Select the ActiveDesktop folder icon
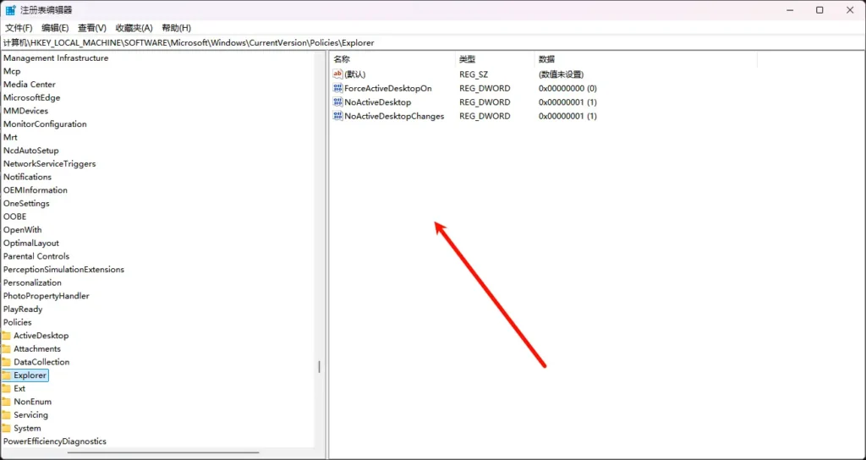 click(x=6, y=336)
